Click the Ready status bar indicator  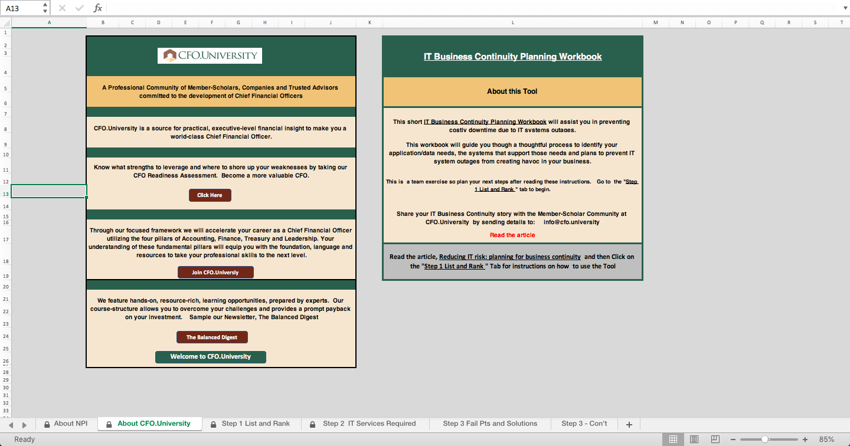pyautogui.click(x=25, y=440)
